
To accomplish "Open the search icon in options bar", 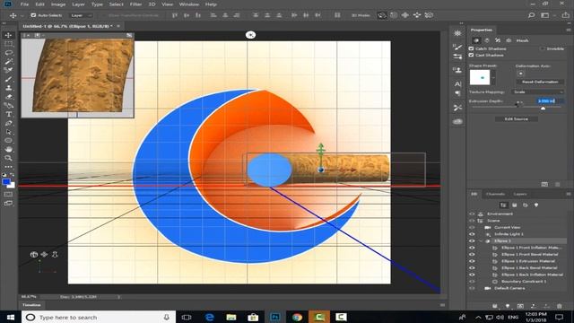I will [531, 15].
